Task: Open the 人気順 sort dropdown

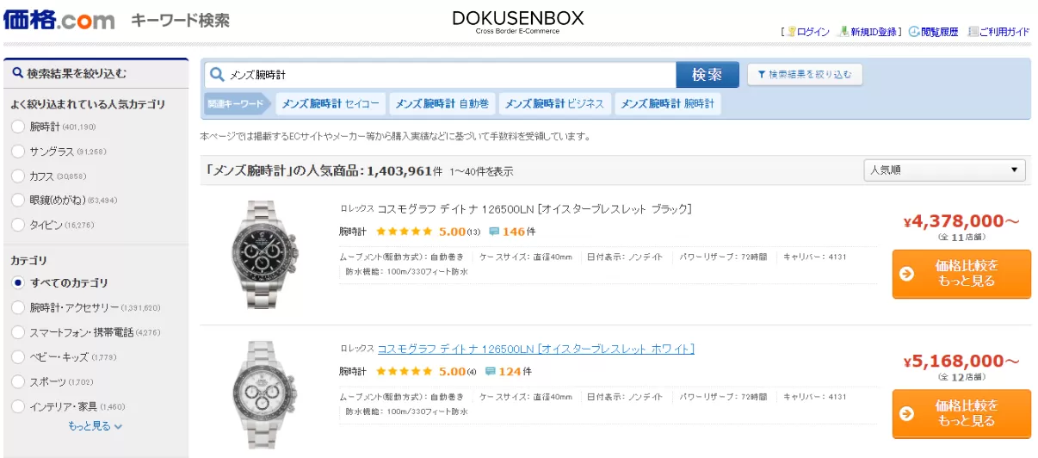Action: (x=944, y=170)
